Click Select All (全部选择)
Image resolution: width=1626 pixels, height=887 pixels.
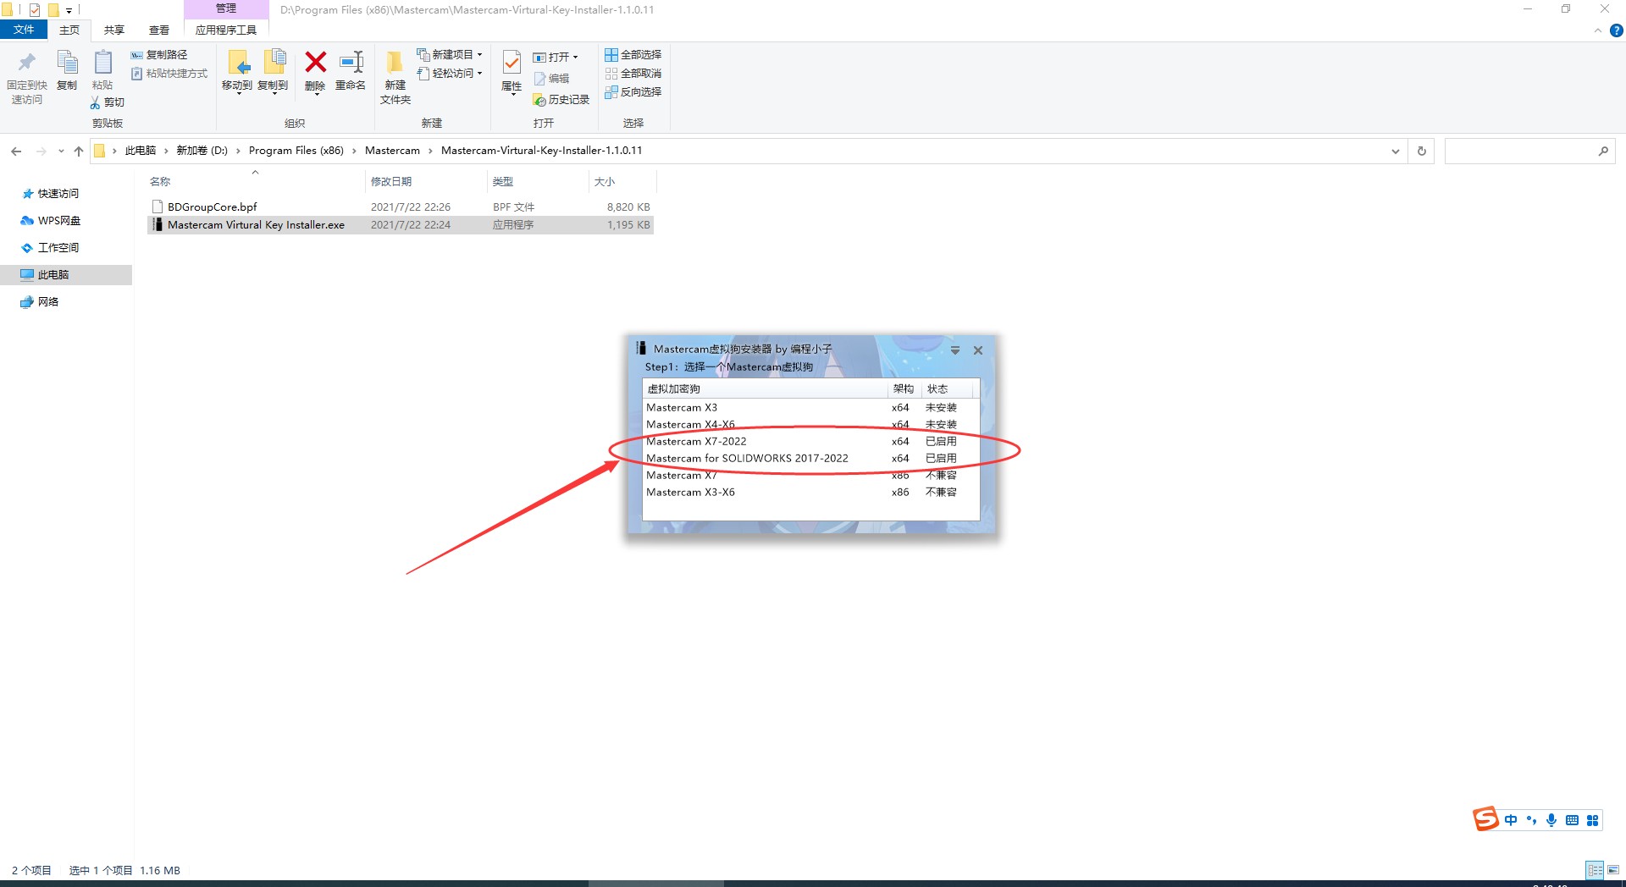point(633,54)
